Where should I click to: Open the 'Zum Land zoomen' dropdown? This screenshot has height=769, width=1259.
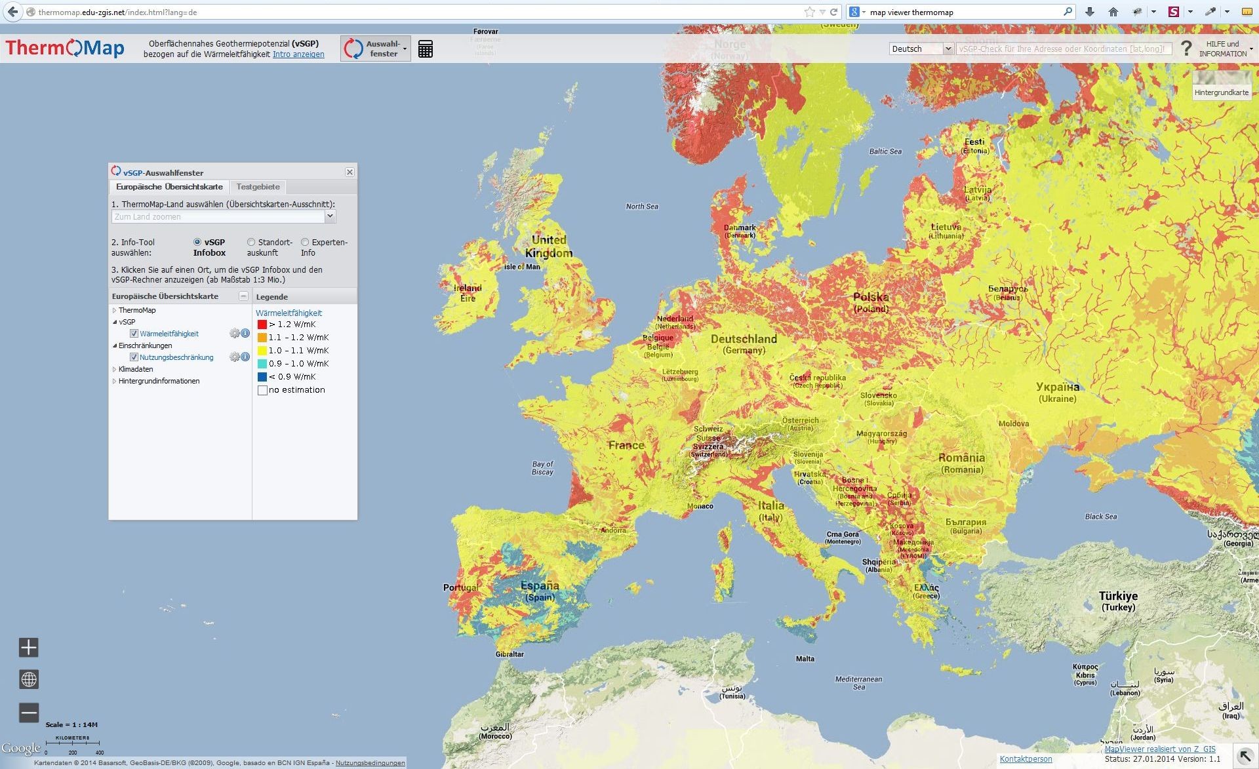[x=330, y=216]
